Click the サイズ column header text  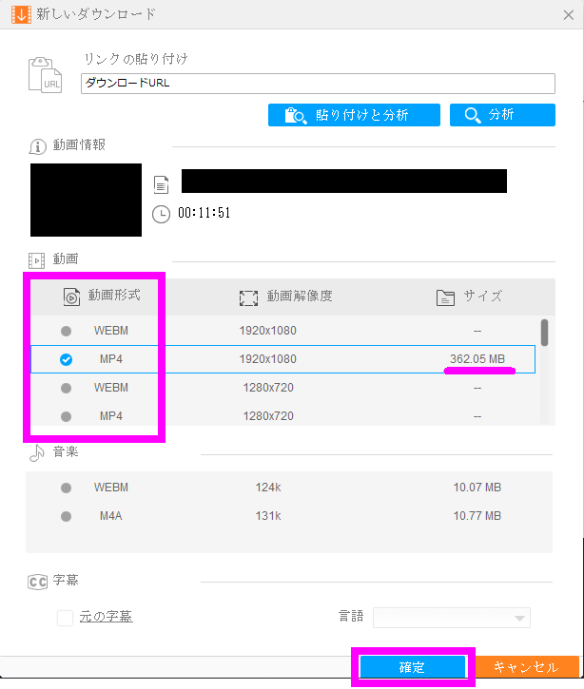tap(483, 297)
